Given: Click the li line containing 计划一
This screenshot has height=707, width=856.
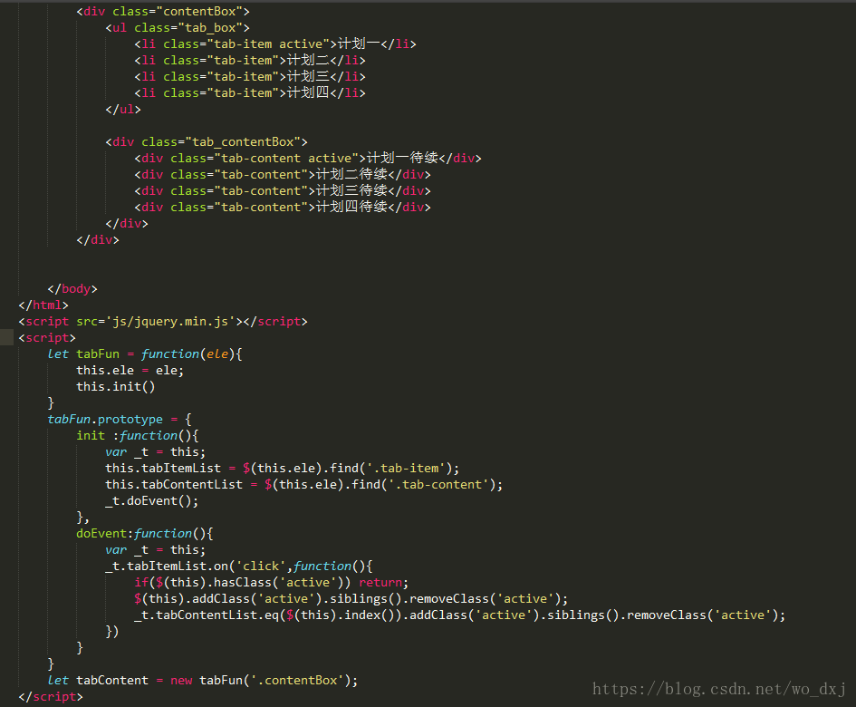Looking at the screenshot, I should point(275,44).
